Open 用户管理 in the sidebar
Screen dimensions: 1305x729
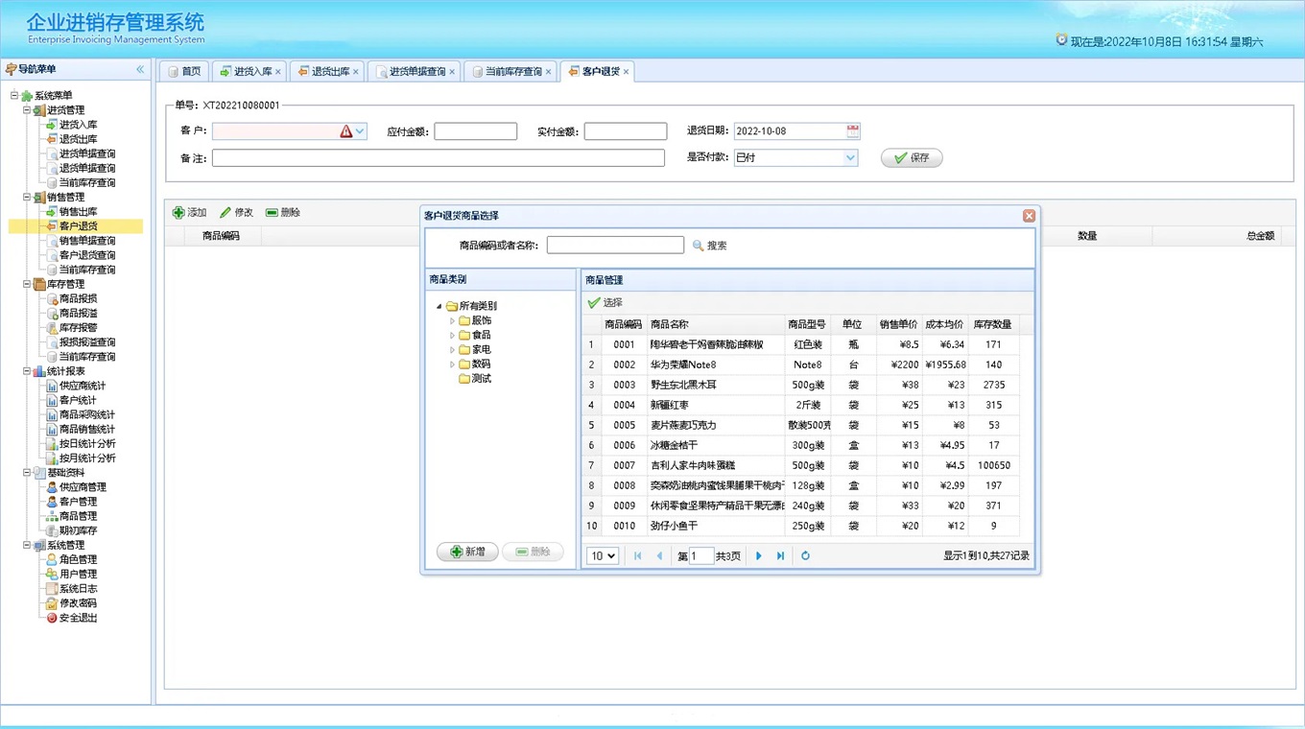78,574
